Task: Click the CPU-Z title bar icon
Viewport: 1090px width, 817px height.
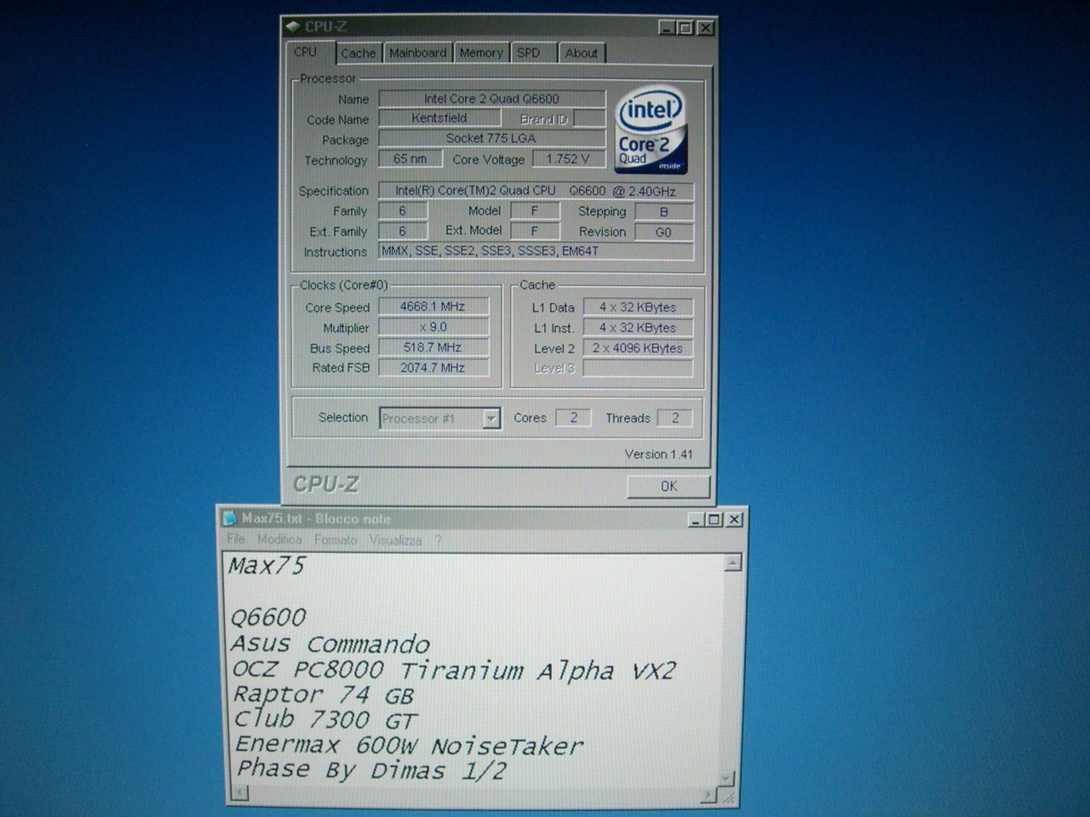Action: (x=294, y=27)
